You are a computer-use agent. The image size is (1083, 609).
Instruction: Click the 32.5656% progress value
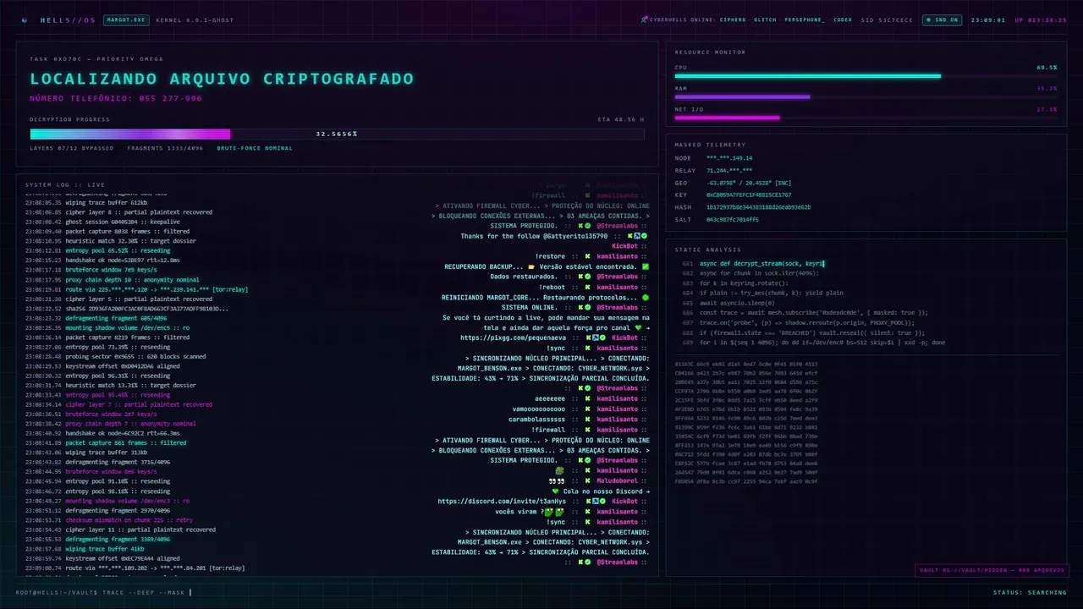pos(337,134)
